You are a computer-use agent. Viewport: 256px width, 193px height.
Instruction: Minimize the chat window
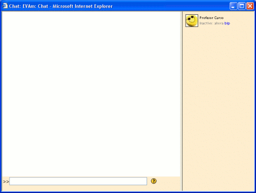click(x=233, y=6)
